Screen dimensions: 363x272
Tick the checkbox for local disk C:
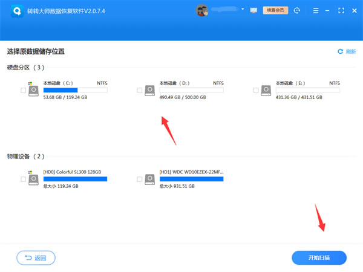tap(23, 90)
